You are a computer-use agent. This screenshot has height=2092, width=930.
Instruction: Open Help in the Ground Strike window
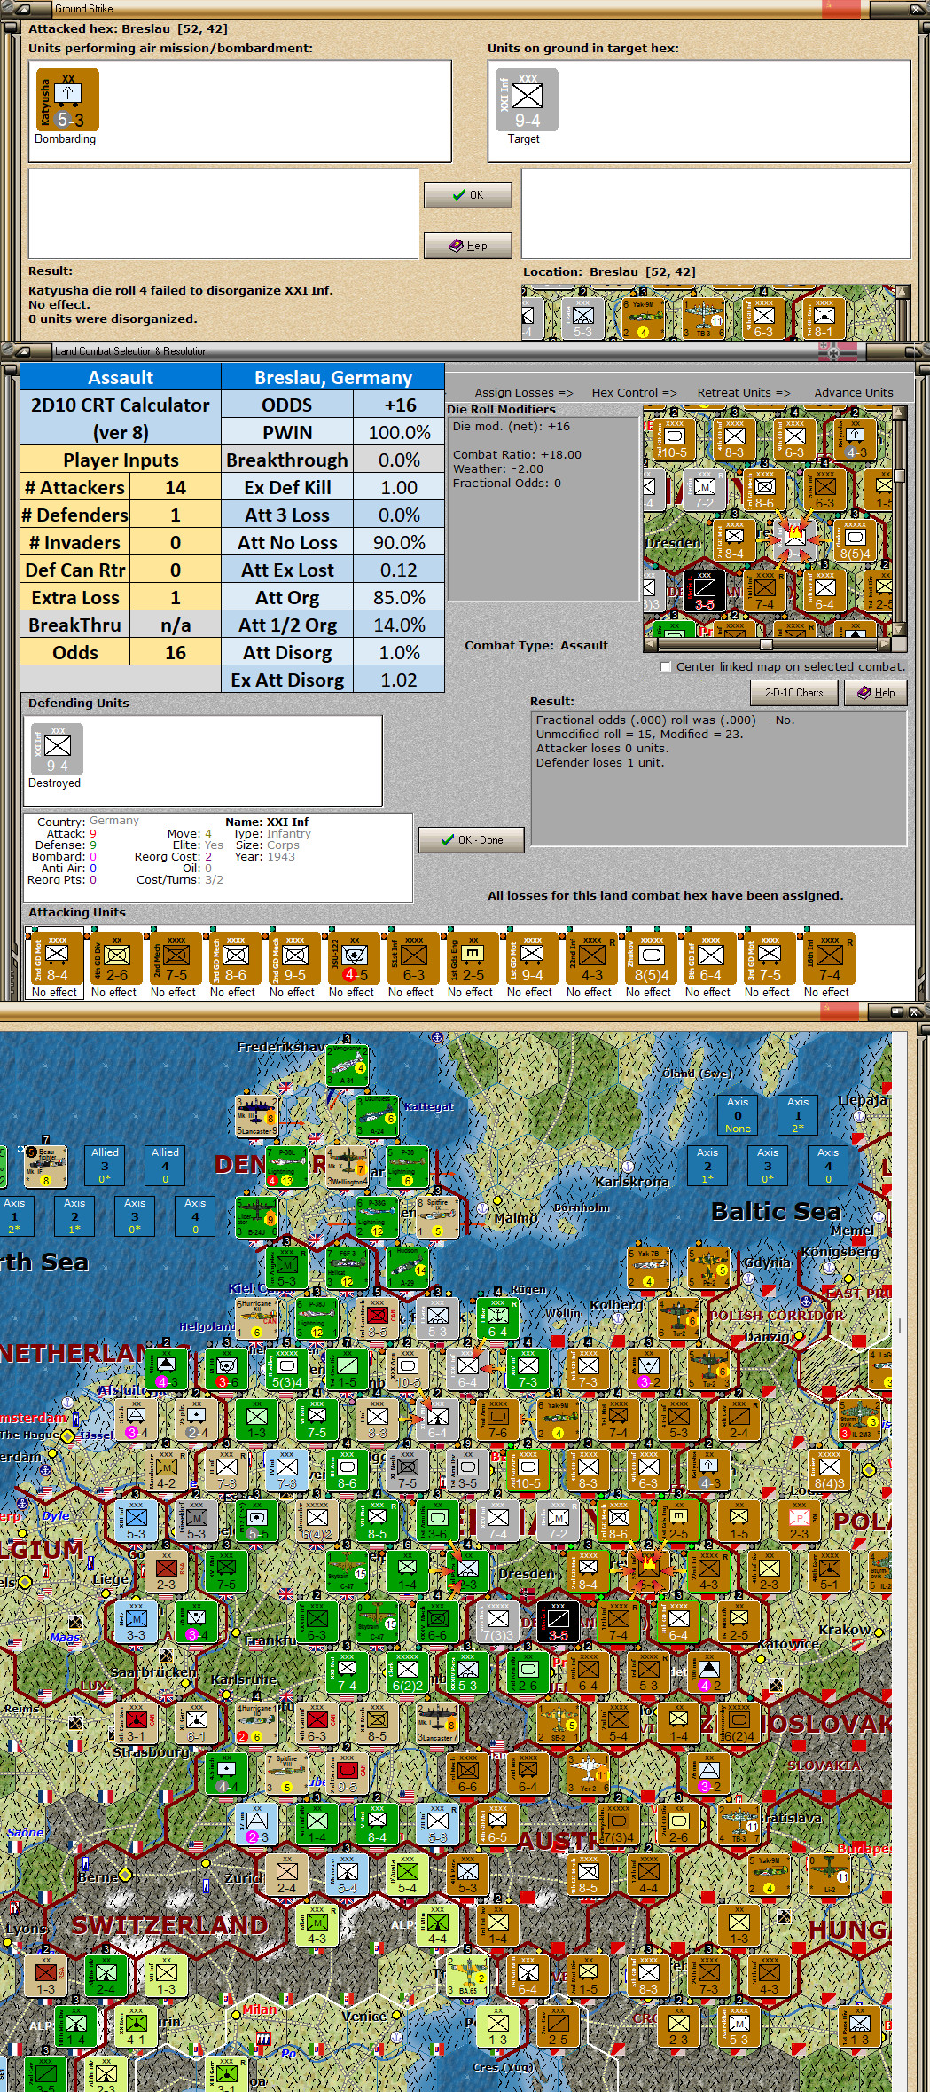point(468,246)
